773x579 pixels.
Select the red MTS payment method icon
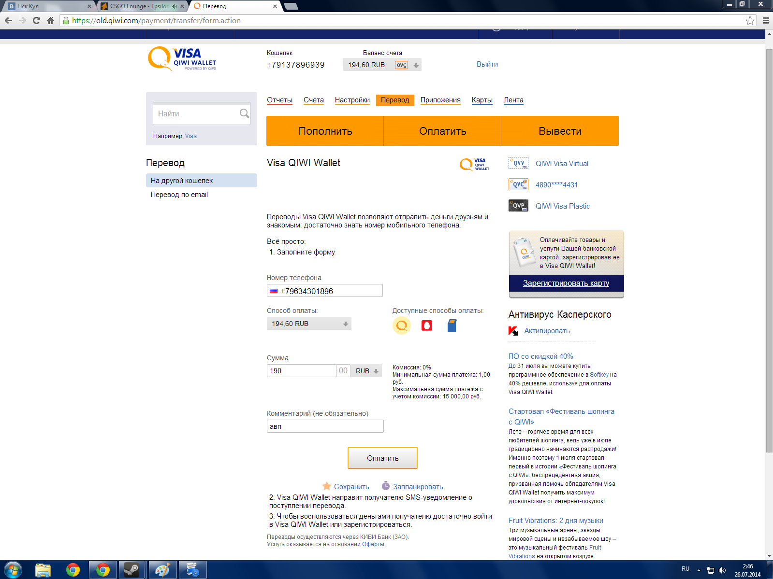(427, 325)
